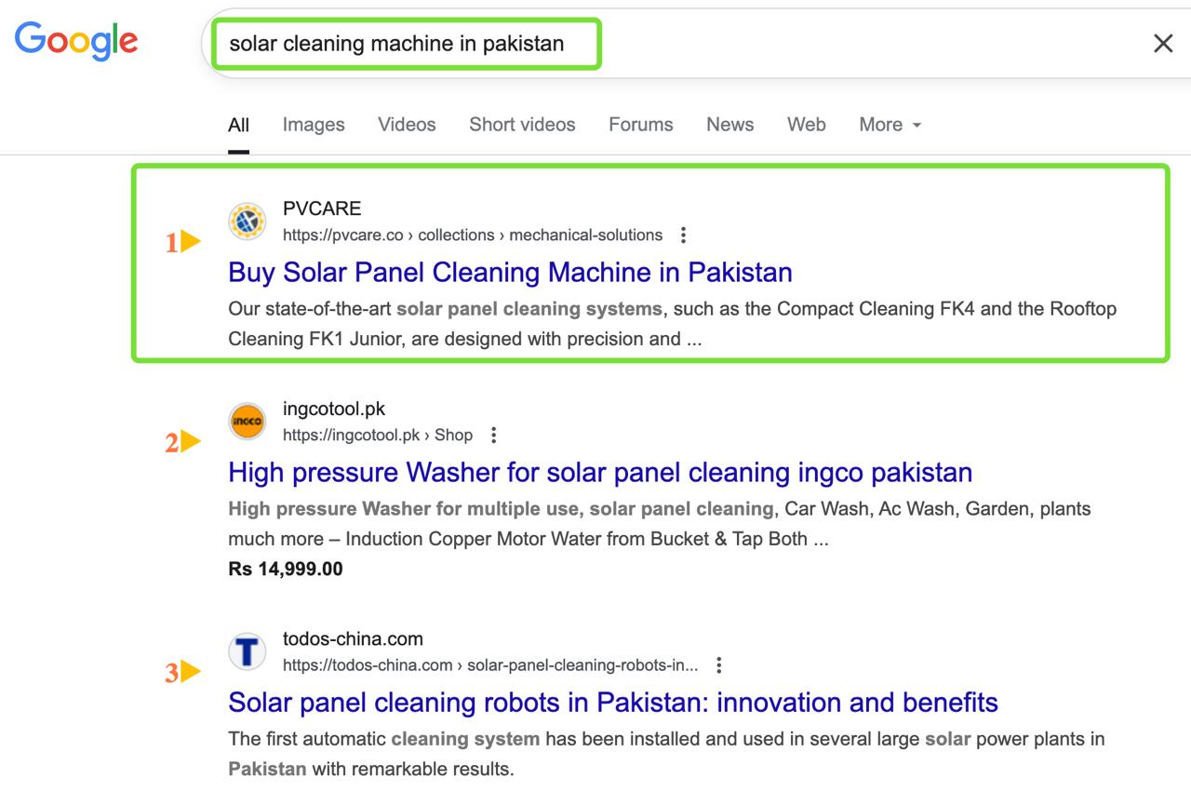Viewport: 1191px width, 805px height.
Task: Click the pvcare.co collections URL breadcrumb
Action: (473, 235)
